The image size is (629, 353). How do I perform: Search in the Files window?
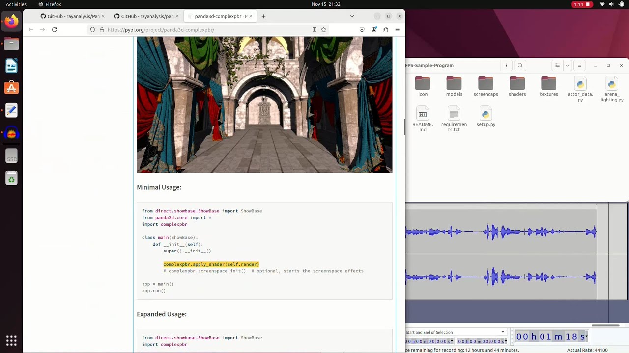click(520, 65)
